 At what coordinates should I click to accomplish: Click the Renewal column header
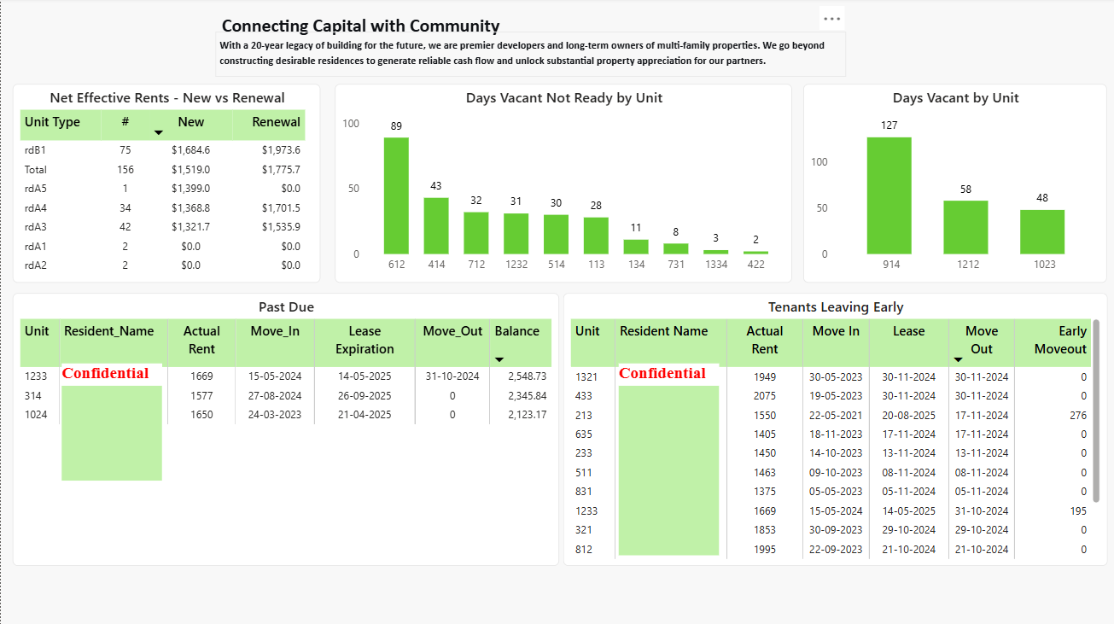[x=276, y=122]
